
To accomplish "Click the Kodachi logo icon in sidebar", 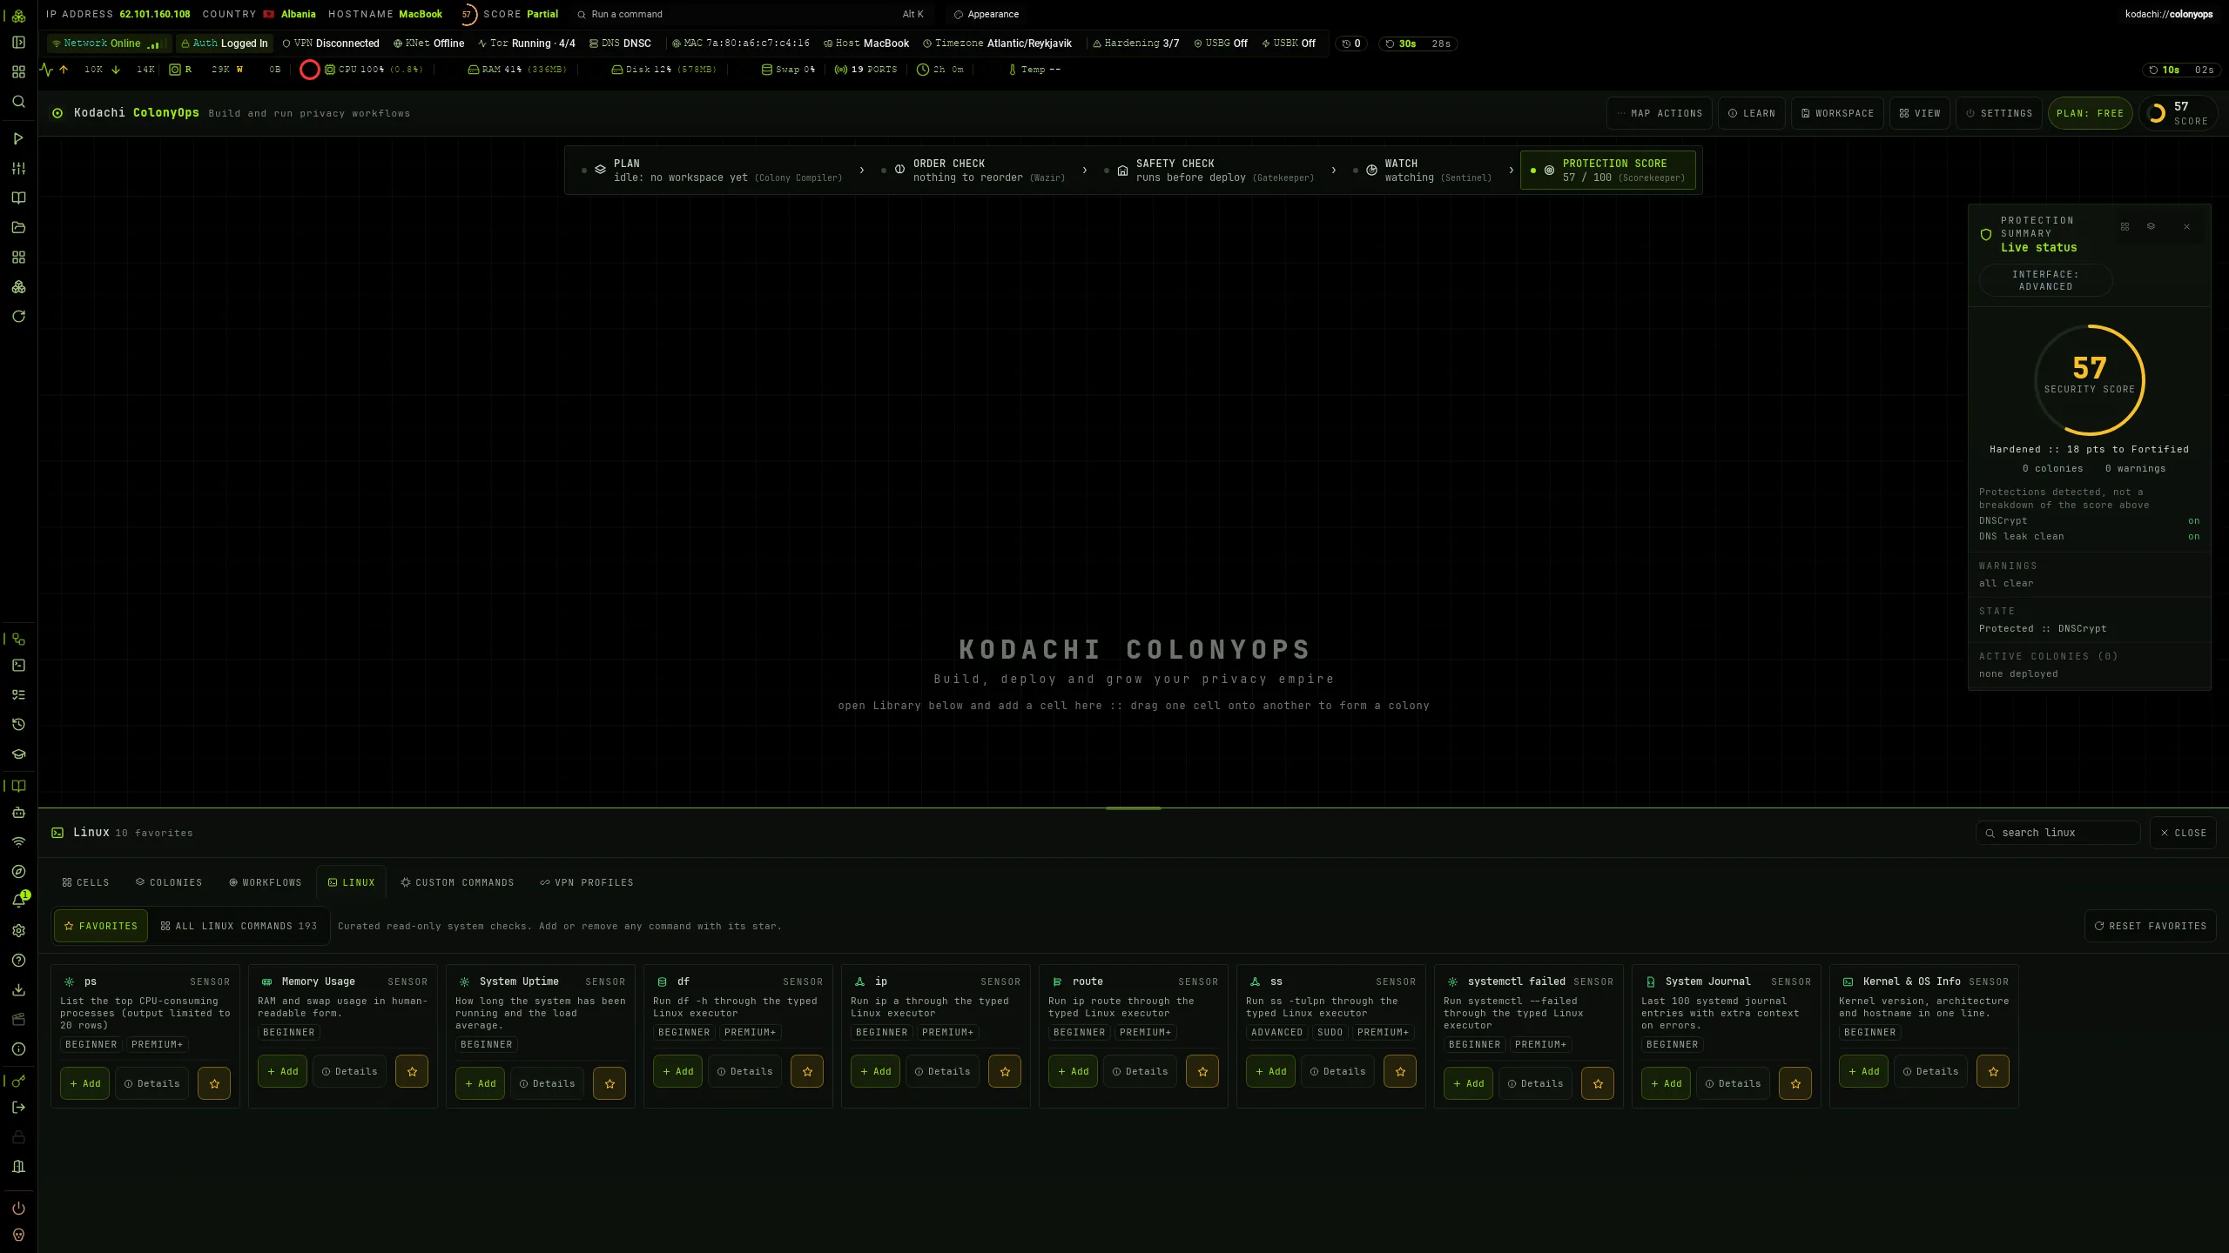I will coord(18,15).
